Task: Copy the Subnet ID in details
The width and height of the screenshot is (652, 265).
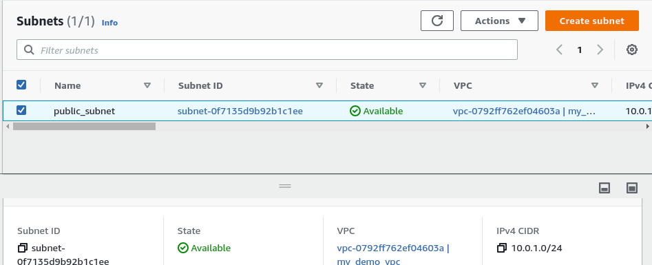Action: (23, 248)
